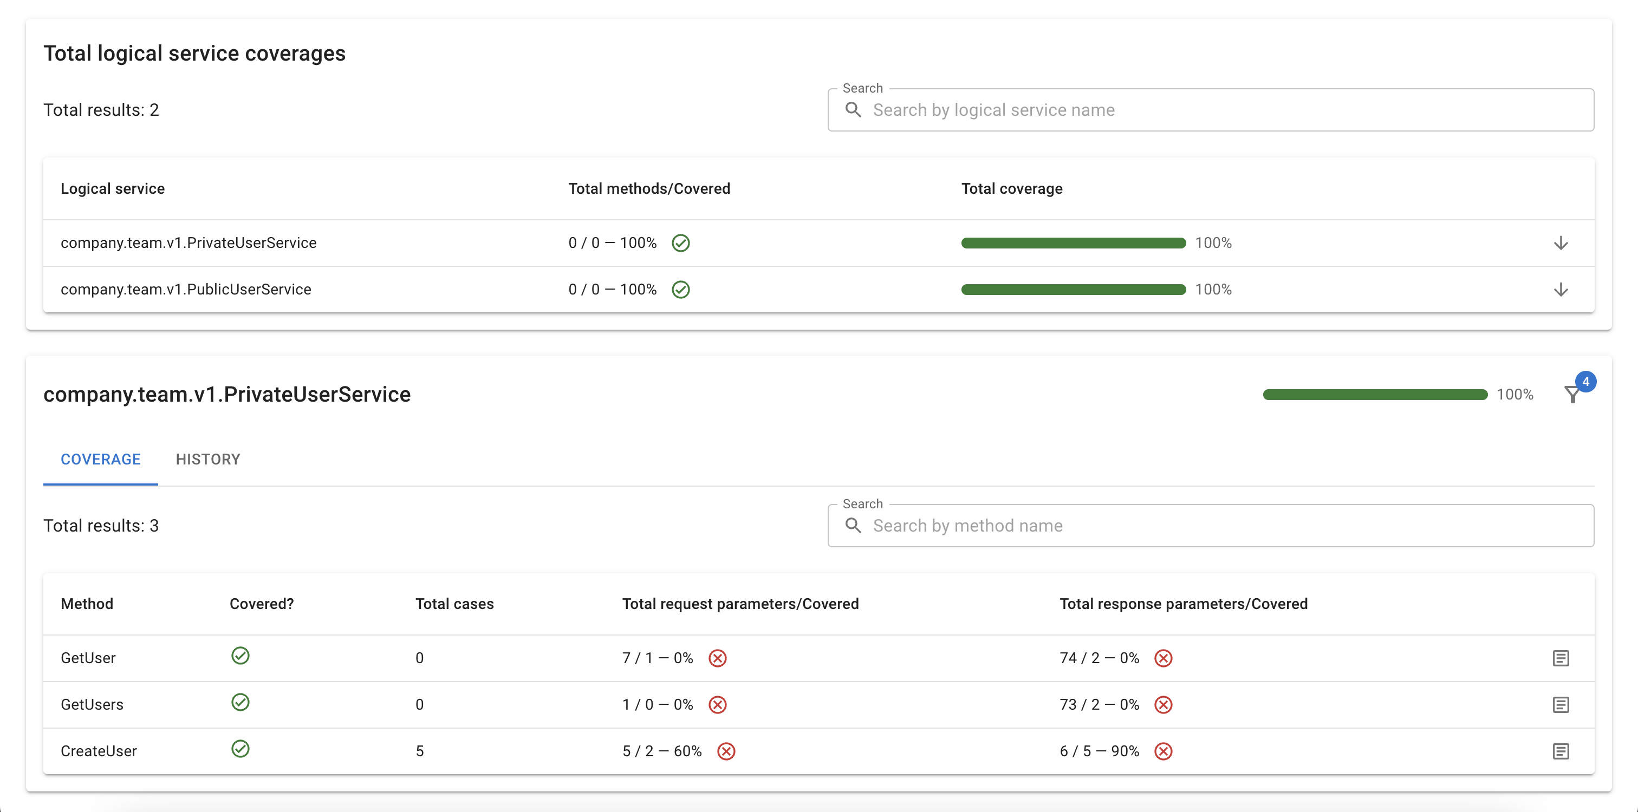The height and width of the screenshot is (812, 1638).
Task: Open the filter icon with badge 4
Action: [x=1572, y=395]
